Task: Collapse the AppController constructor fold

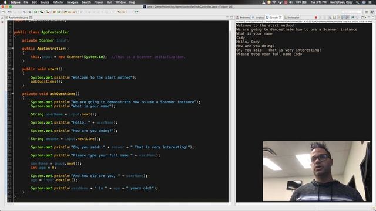Action: (12, 49)
